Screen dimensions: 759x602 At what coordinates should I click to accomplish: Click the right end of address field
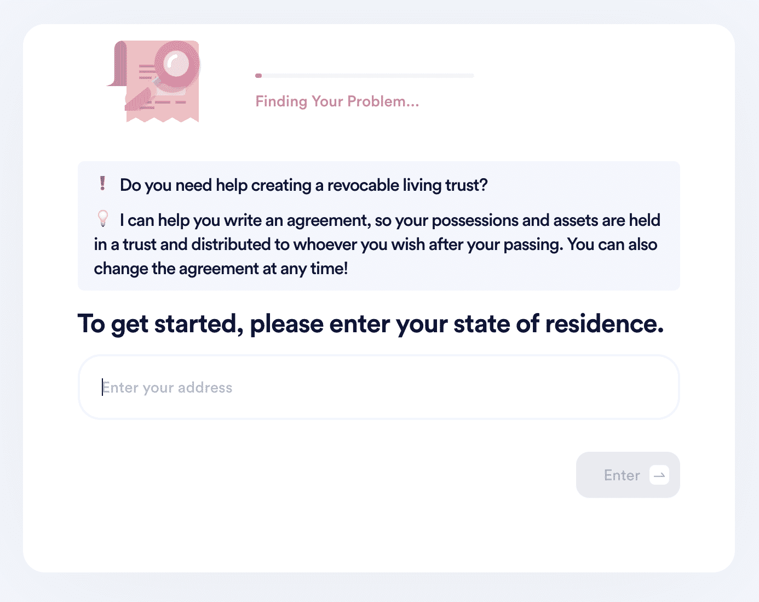pos(657,387)
